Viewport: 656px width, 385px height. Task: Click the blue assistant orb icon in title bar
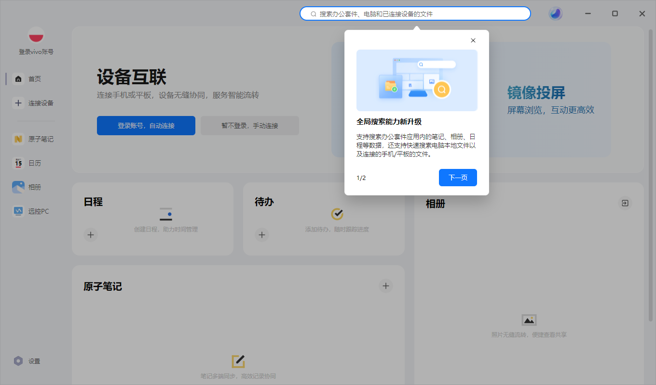tap(556, 13)
